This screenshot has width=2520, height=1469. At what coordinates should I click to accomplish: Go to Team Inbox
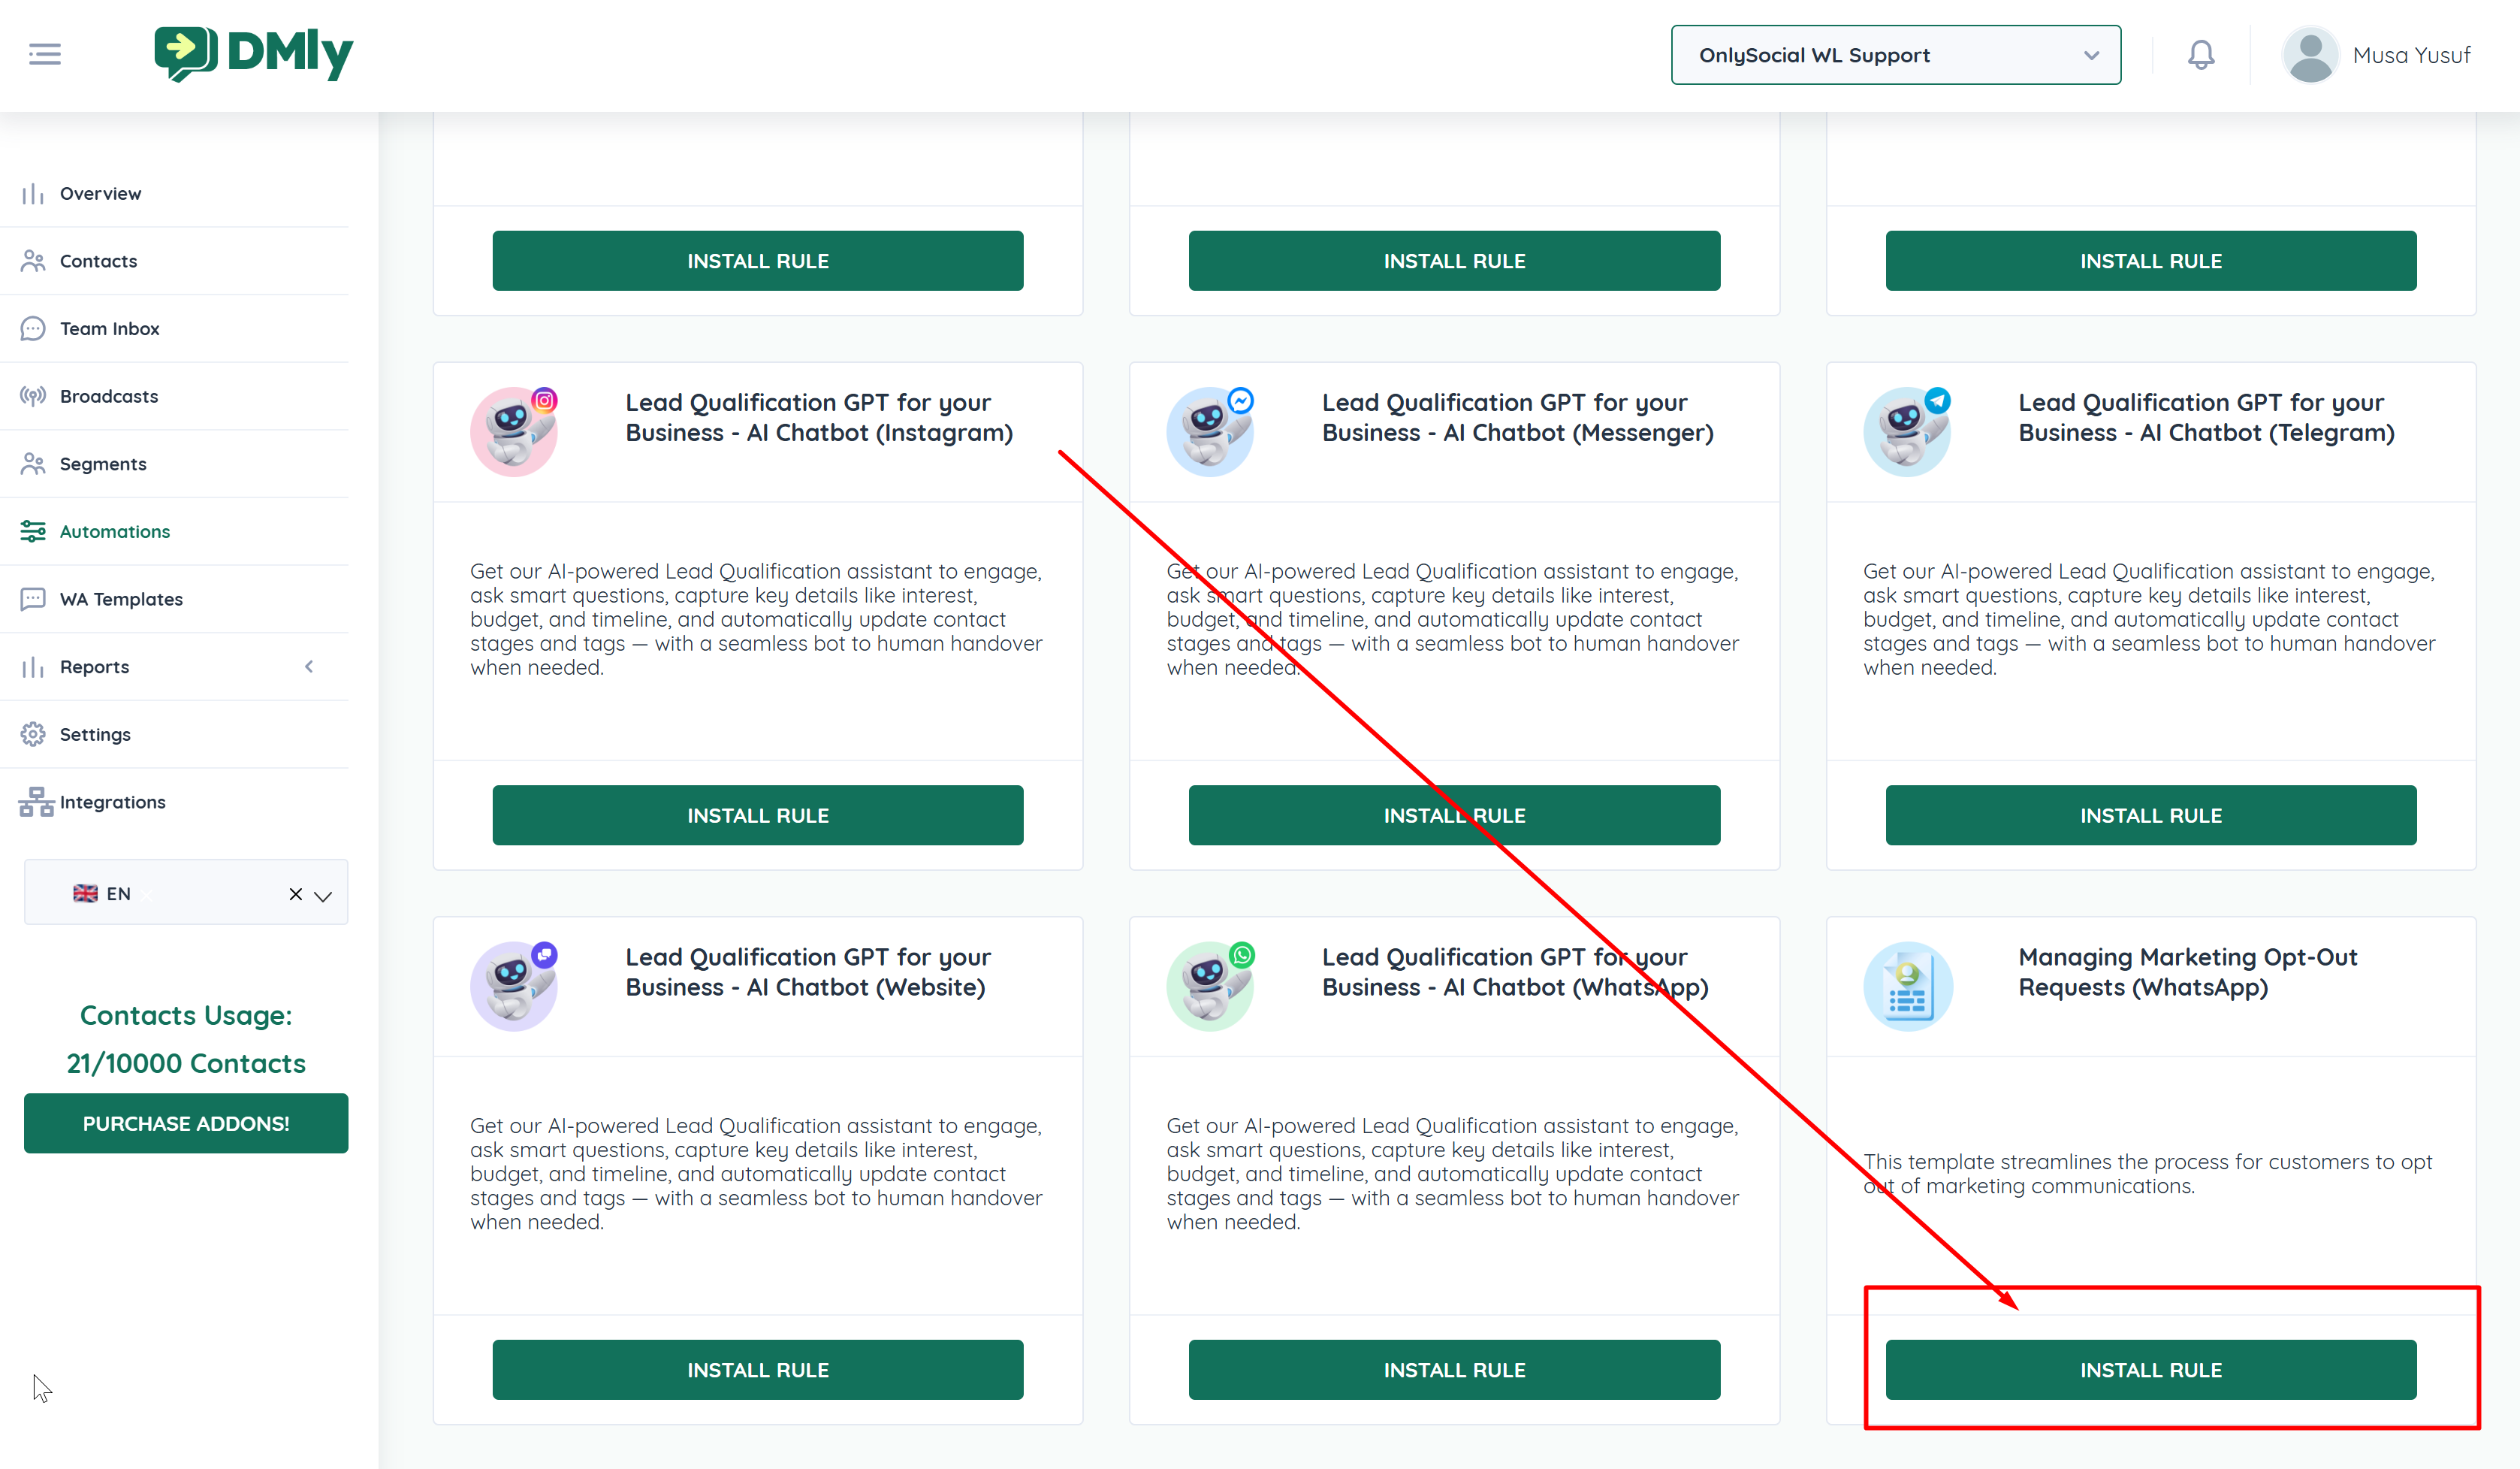point(109,328)
